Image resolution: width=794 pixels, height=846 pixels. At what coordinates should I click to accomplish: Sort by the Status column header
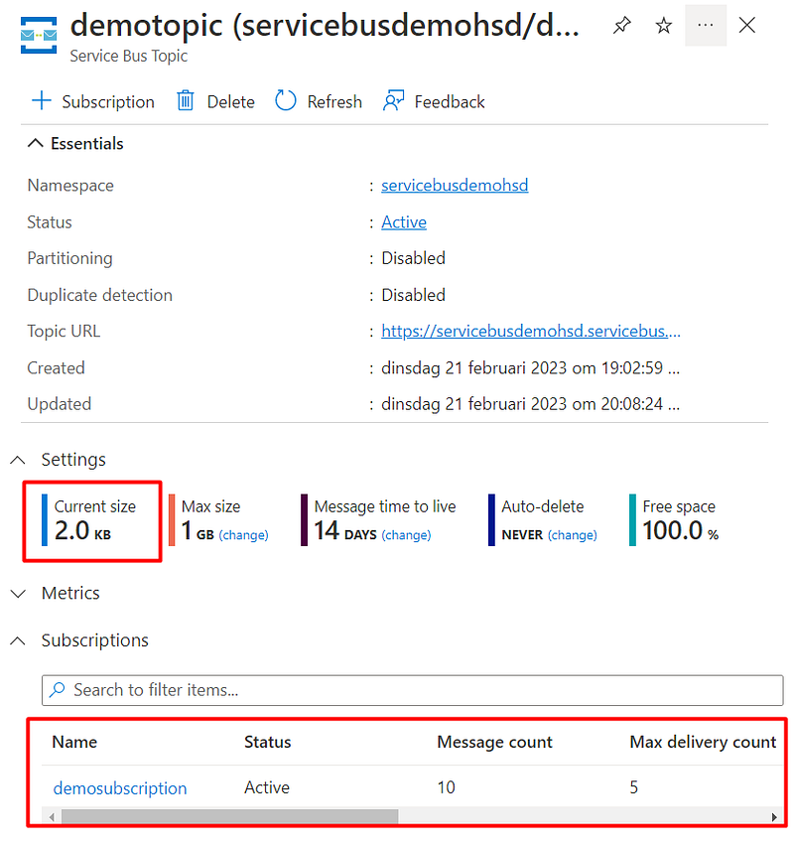pos(268,742)
